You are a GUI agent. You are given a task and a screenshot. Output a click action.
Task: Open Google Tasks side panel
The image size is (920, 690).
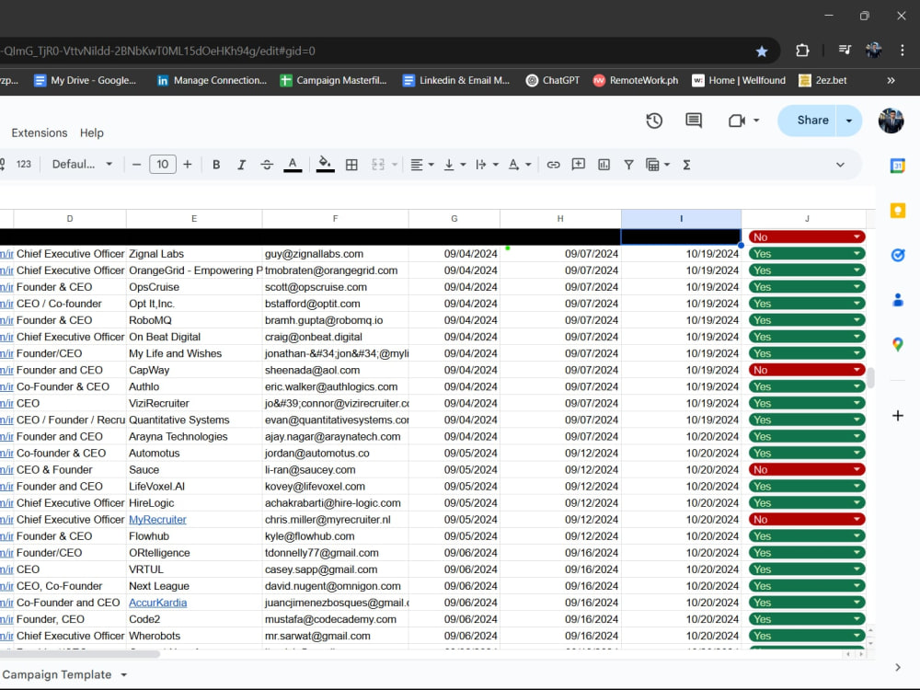coord(898,255)
